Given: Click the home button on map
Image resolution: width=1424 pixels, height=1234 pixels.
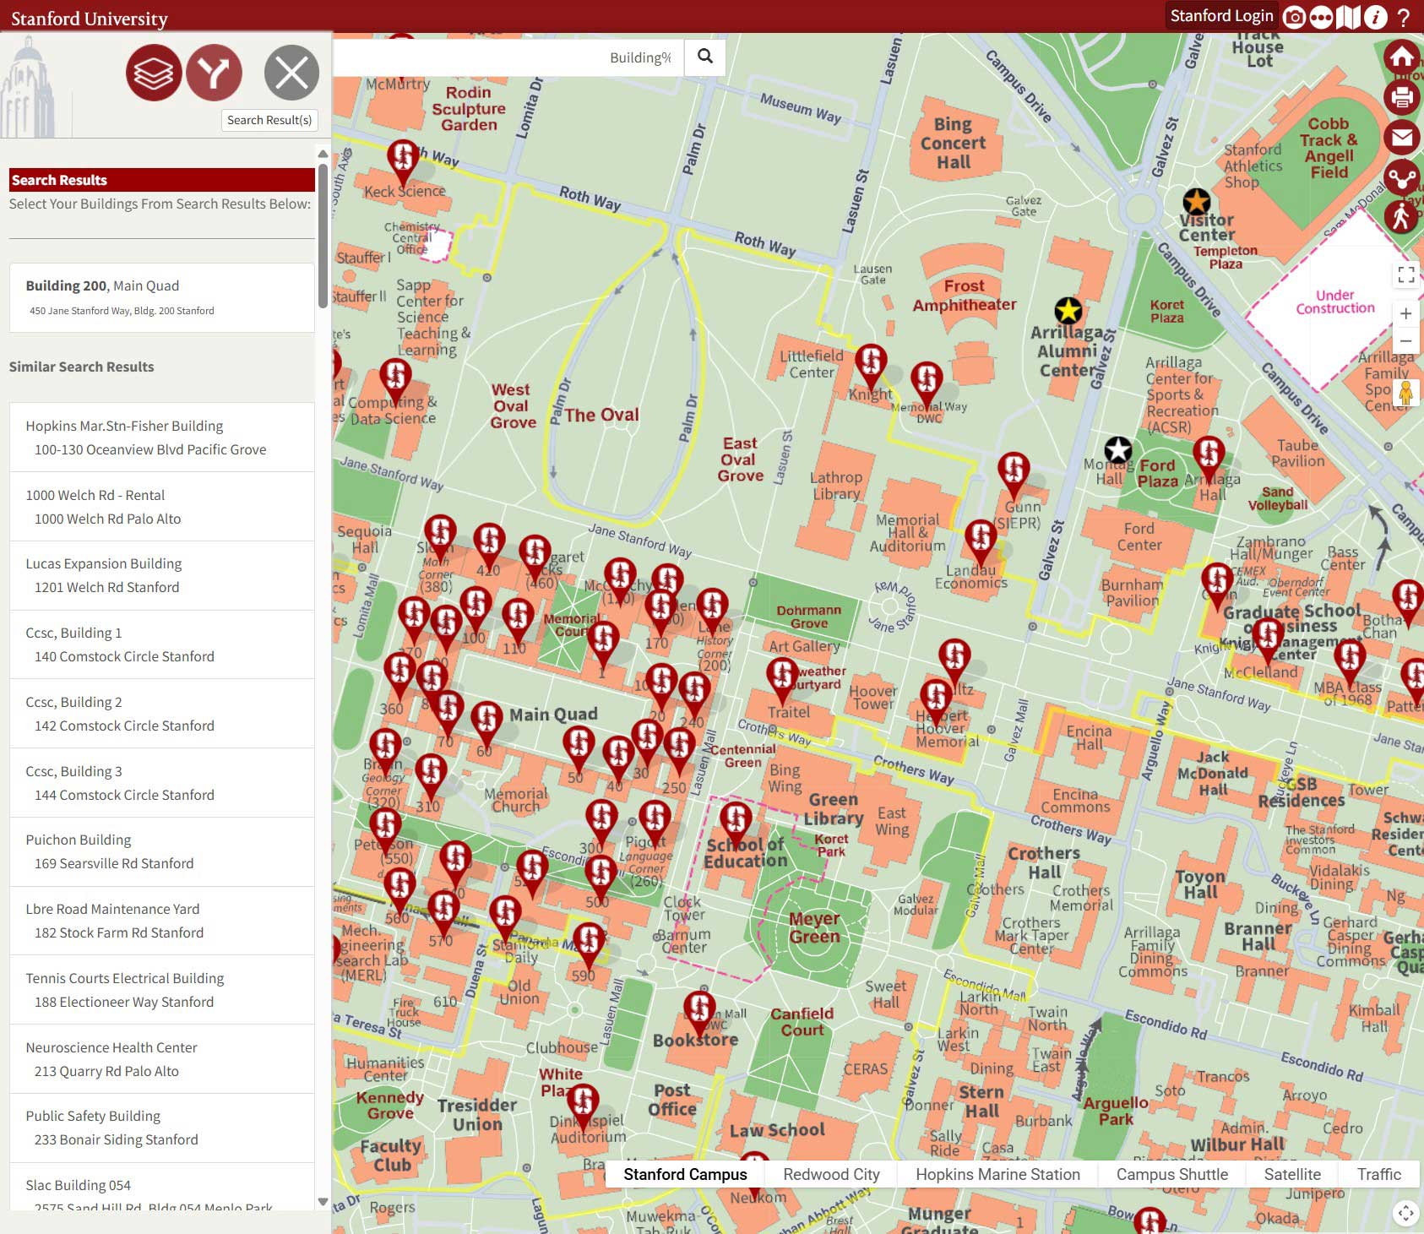Looking at the screenshot, I should click(1402, 57).
